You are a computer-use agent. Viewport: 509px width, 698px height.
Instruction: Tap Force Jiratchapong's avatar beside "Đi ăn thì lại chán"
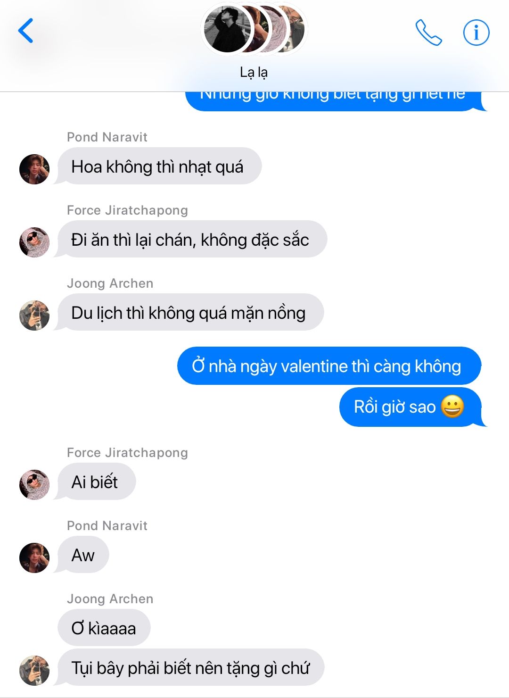tap(34, 242)
